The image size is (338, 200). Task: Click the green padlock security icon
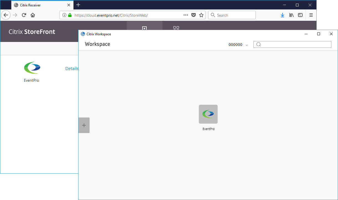coord(70,15)
